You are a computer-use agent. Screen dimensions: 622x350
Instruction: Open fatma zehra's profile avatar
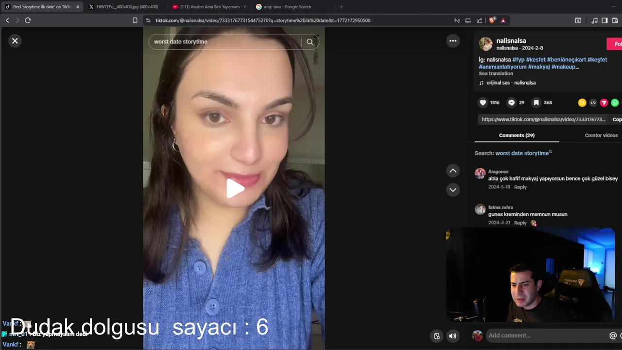coord(480,209)
